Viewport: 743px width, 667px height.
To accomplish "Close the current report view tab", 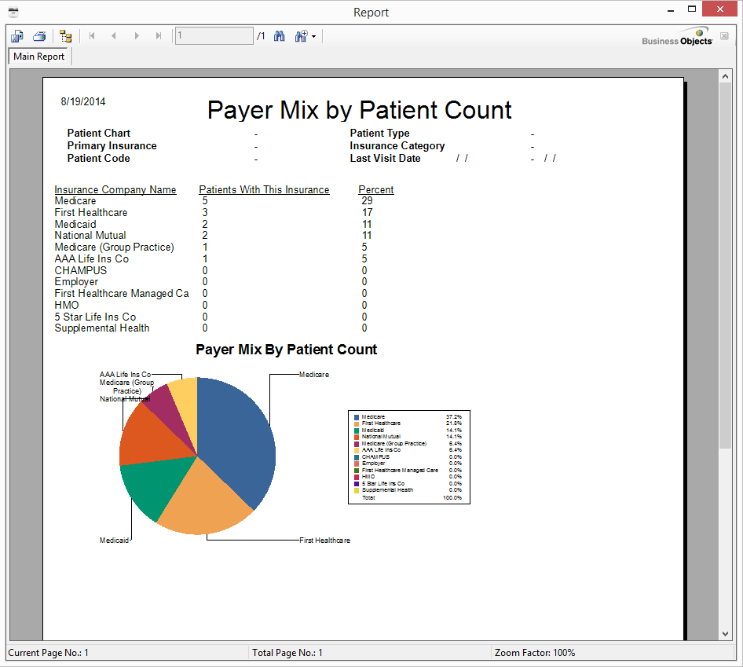I will click(723, 35).
